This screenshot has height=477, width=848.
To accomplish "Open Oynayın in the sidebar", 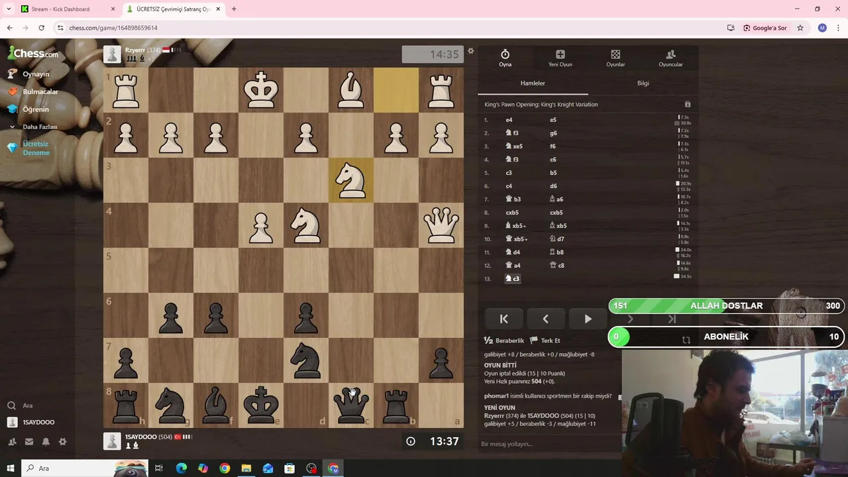I will (30, 74).
